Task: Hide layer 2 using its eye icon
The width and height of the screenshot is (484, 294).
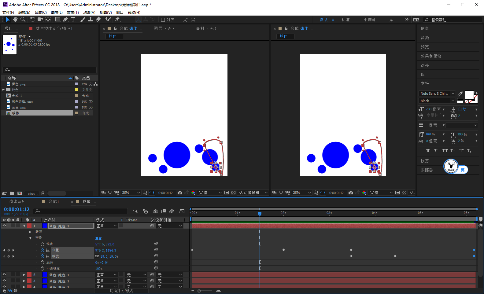Action: (x=4, y=274)
